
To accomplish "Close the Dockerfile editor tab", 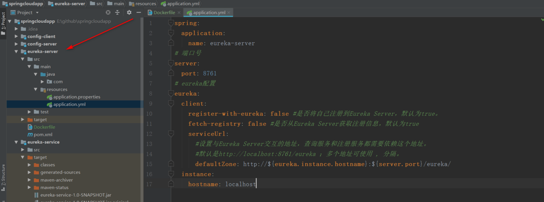I will [x=179, y=13].
